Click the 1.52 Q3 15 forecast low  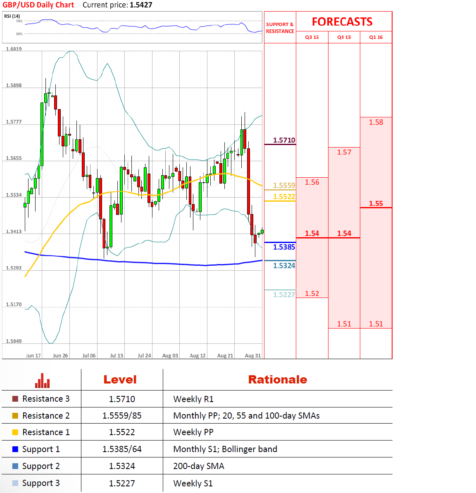click(x=312, y=294)
